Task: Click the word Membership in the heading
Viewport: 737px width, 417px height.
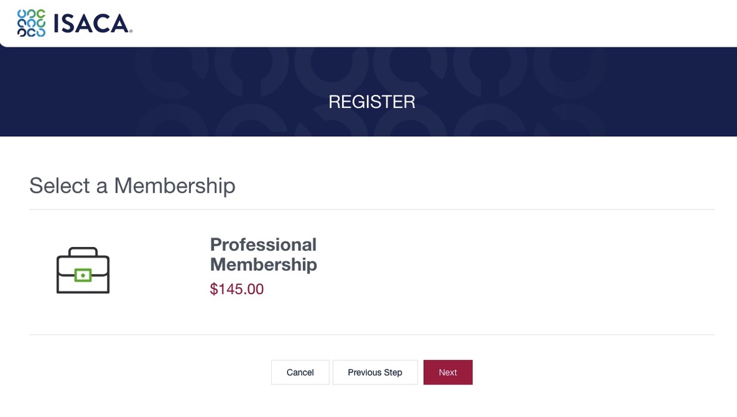Action: click(175, 186)
